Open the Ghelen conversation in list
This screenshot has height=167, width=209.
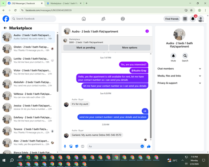28,49
